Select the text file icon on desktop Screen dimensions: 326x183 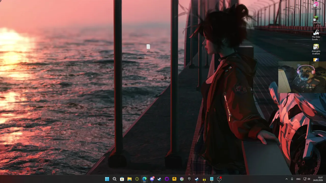coord(148,47)
